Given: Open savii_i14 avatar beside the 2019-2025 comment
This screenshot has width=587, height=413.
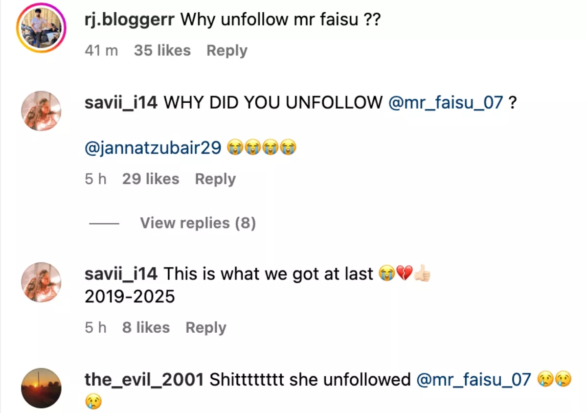Looking at the screenshot, I should [41, 282].
